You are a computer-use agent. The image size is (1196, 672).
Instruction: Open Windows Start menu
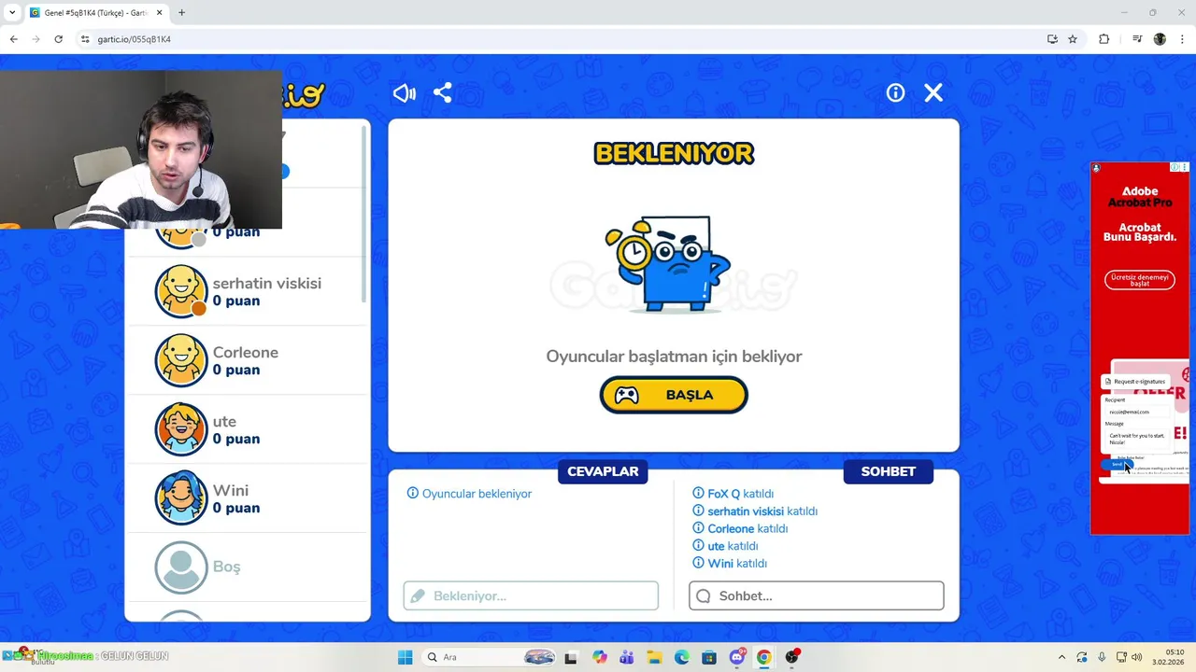[x=405, y=657]
